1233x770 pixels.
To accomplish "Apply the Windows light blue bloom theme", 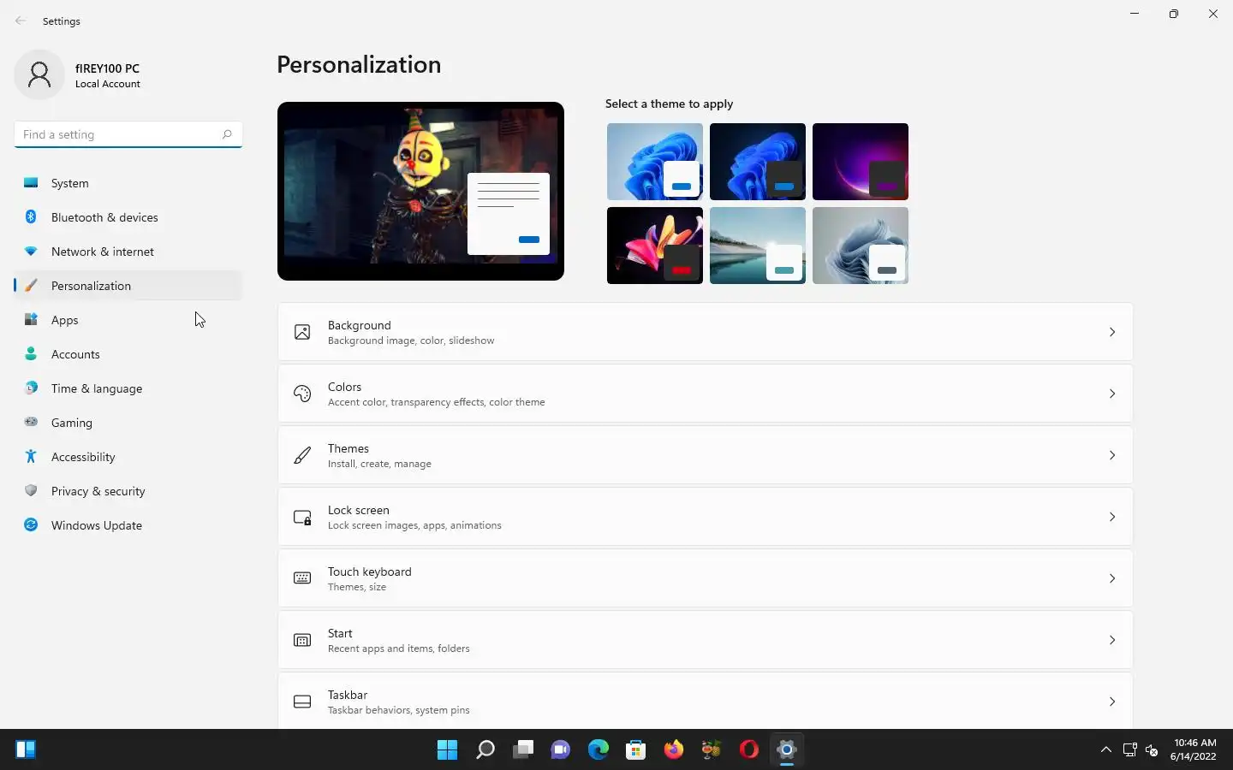I will 655,162.
